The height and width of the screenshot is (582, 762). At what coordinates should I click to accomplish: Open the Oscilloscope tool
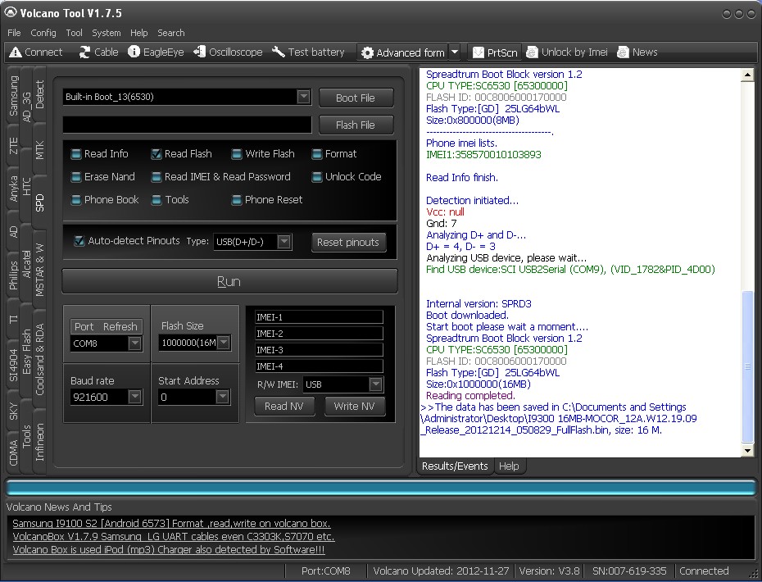199,52
